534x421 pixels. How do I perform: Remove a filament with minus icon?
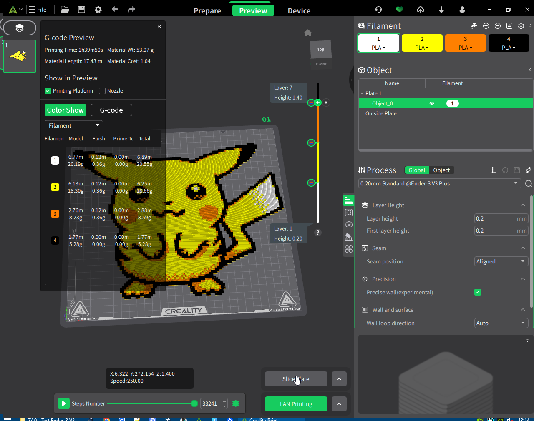coord(498,26)
